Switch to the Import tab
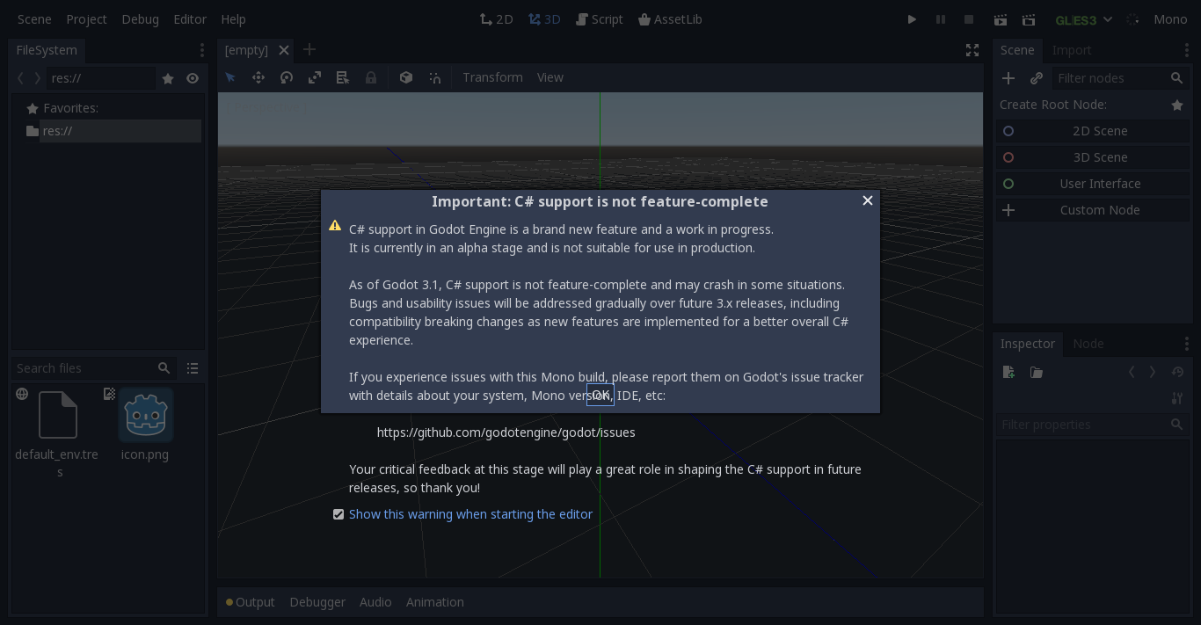Image resolution: width=1201 pixels, height=625 pixels. tap(1072, 50)
